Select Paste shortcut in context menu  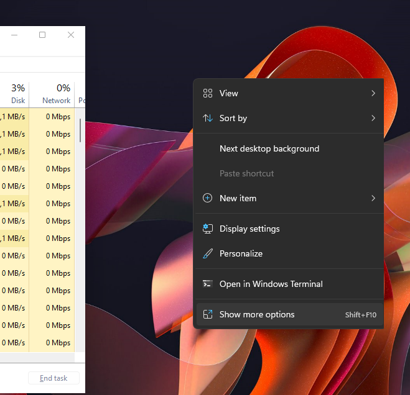(290, 173)
